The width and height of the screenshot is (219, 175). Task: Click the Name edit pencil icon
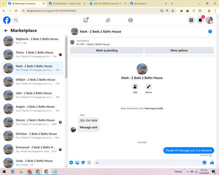tap(148, 87)
